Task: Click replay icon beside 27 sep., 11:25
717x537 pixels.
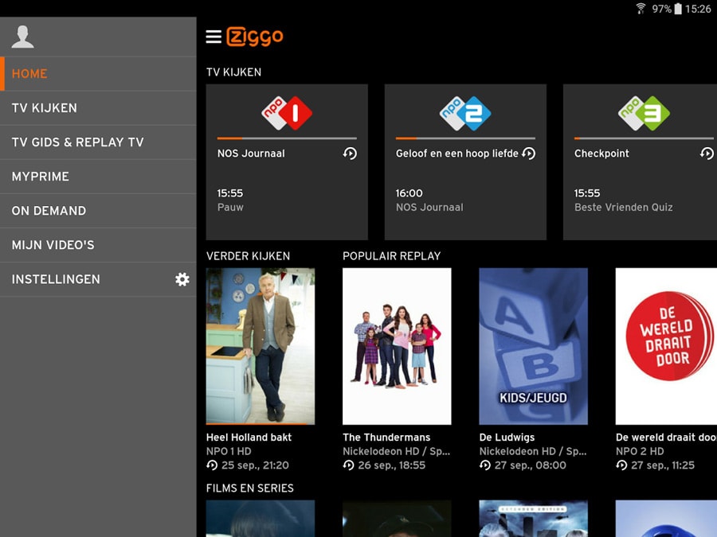Action: (x=621, y=465)
